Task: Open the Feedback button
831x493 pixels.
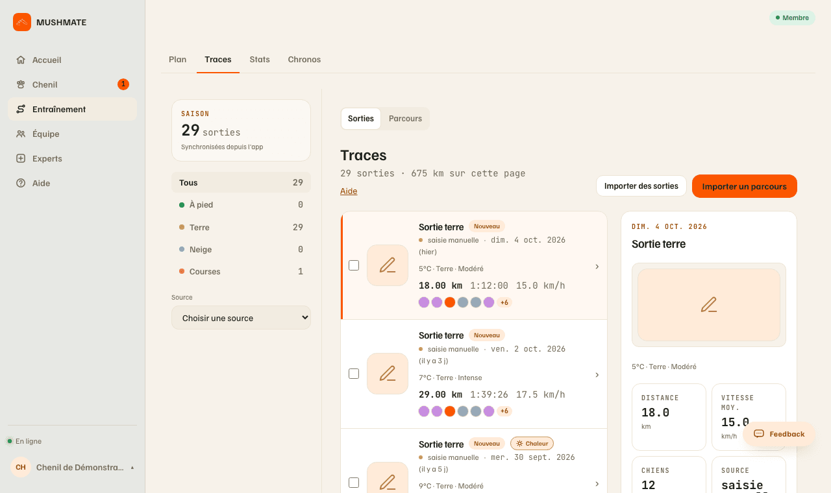Action: [x=779, y=434]
